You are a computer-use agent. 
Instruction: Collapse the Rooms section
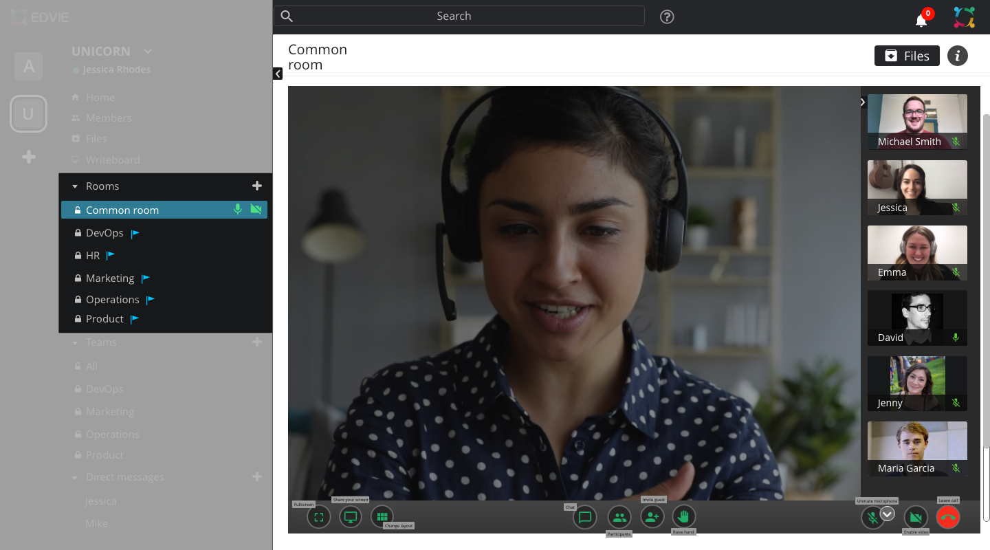tap(76, 186)
